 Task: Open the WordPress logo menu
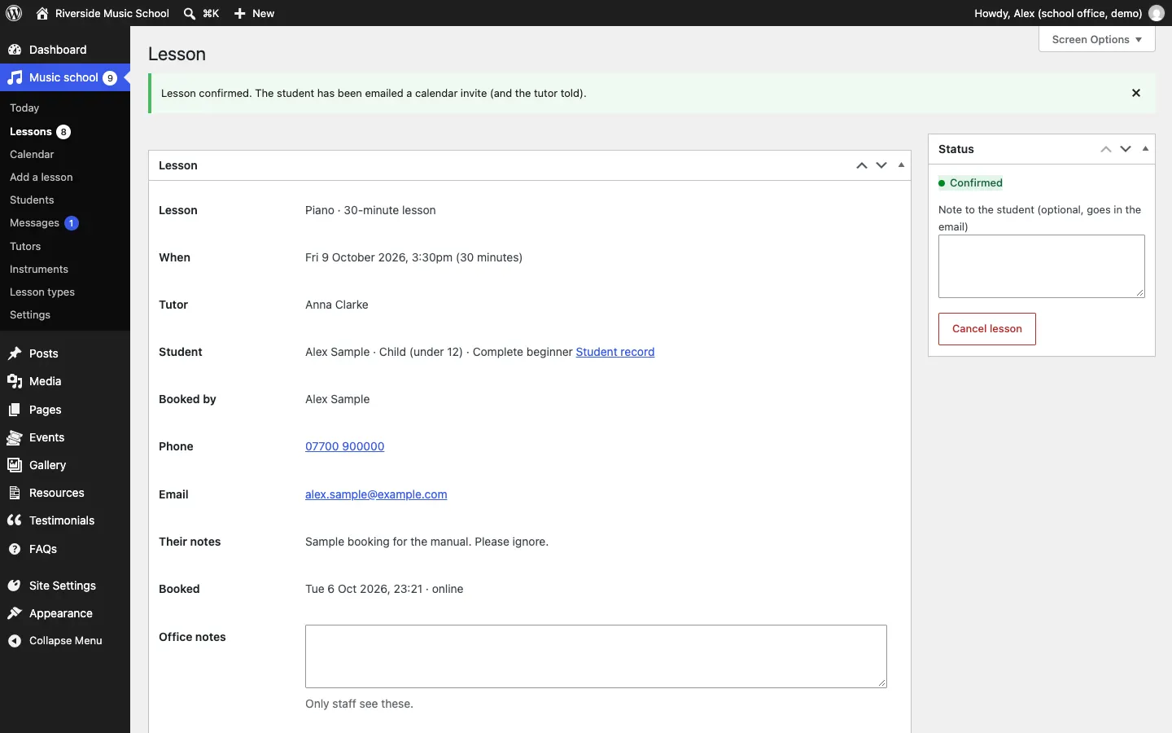pos(14,13)
